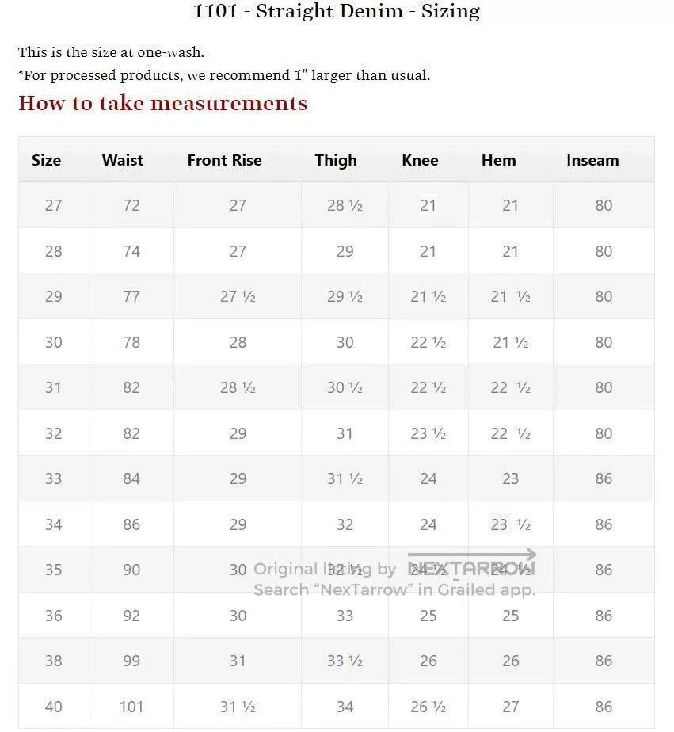The width and height of the screenshot is (674, 732).
Task: Select the size 27 row label
Action: click(53, 205)
